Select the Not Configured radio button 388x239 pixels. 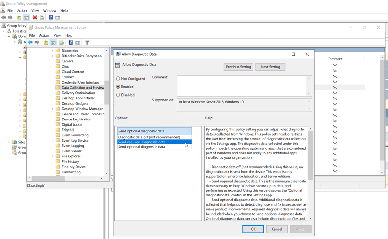pos(118,79)
